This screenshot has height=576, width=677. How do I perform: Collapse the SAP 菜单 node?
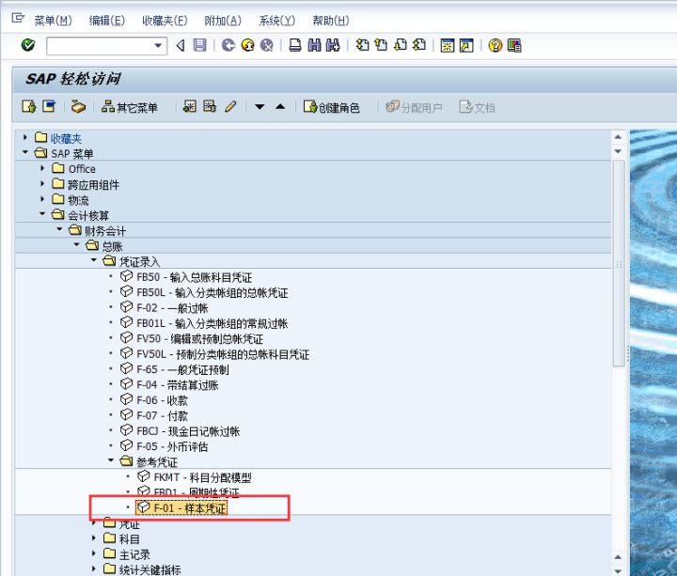point(25,152)
